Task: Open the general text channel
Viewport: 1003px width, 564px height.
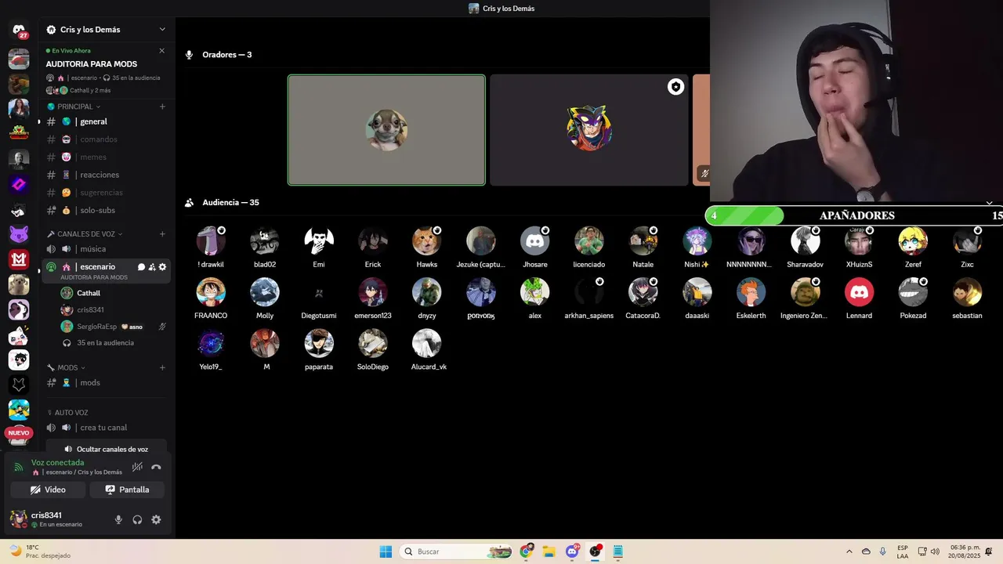Action: coord(106,121)
